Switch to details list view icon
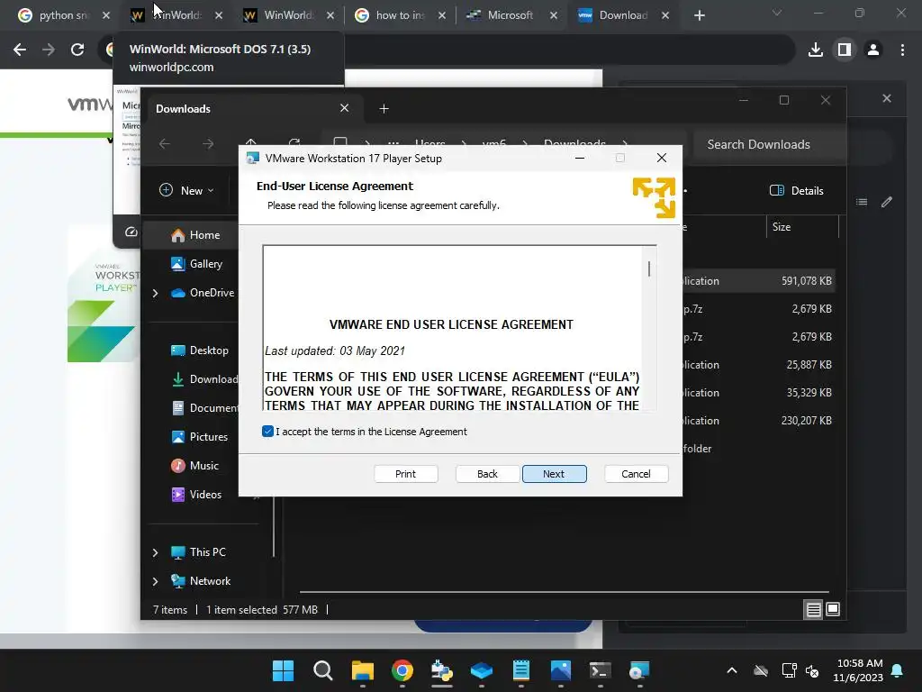This screenshot has width=922, height=692. [813, 610]
